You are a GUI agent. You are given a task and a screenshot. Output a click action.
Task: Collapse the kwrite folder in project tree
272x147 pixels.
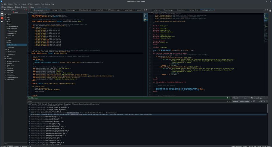(x=5, y=38)
